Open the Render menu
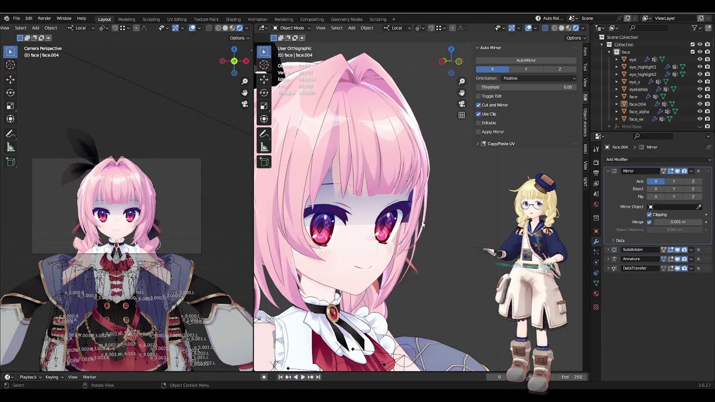This screenshot has height=402, width=715. (44, 18)
